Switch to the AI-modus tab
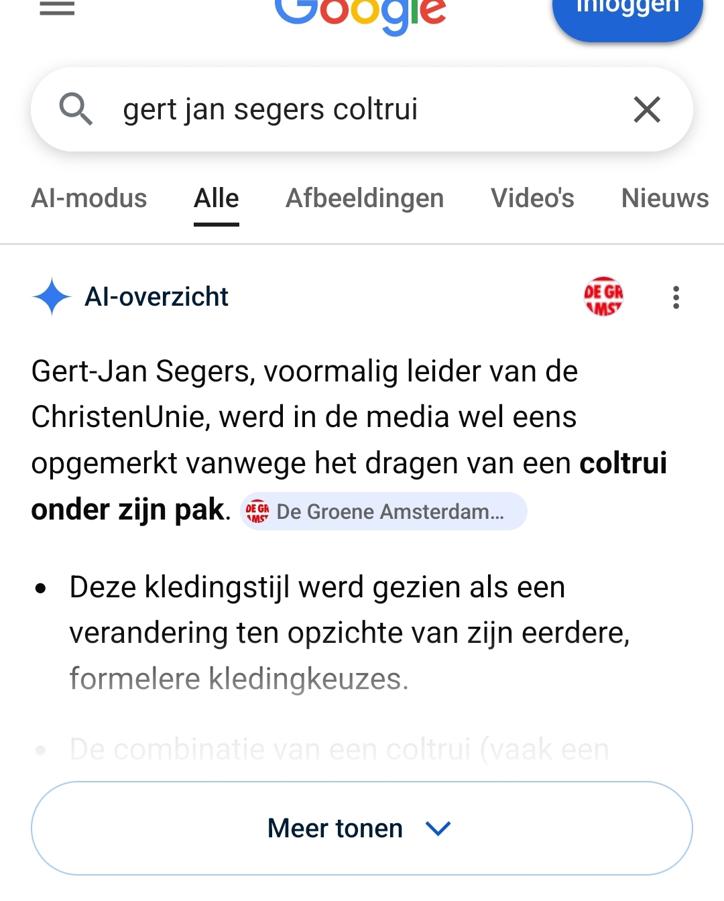 pos(89,198)
